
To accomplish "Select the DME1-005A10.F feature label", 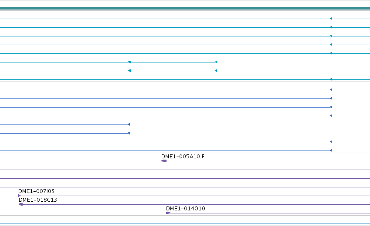I will click(x=183, y=157).
